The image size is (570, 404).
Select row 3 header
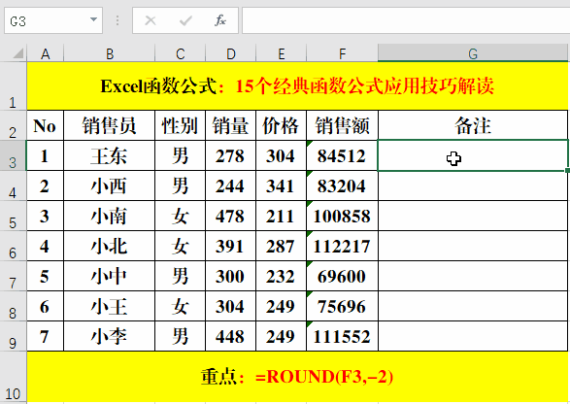click(13, 155)
